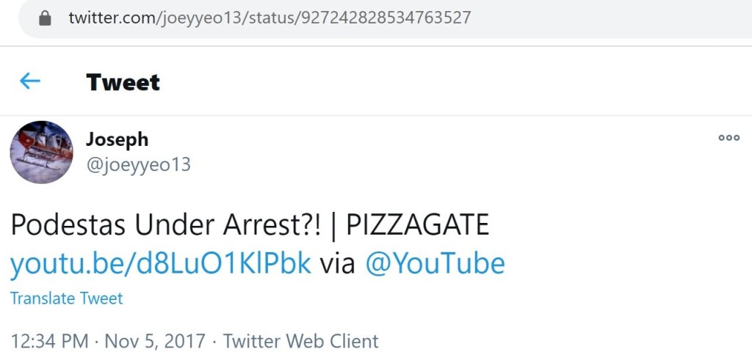Open Joseph's profile avatar picture

pyautogui.click(x=41, y=152)
